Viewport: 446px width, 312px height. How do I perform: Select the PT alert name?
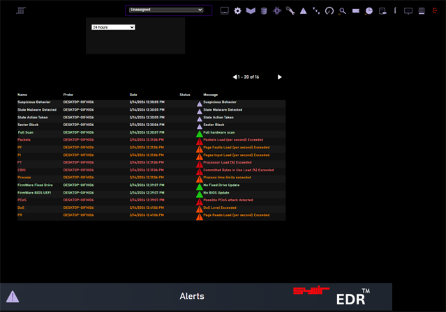click(x=20, y=163)
